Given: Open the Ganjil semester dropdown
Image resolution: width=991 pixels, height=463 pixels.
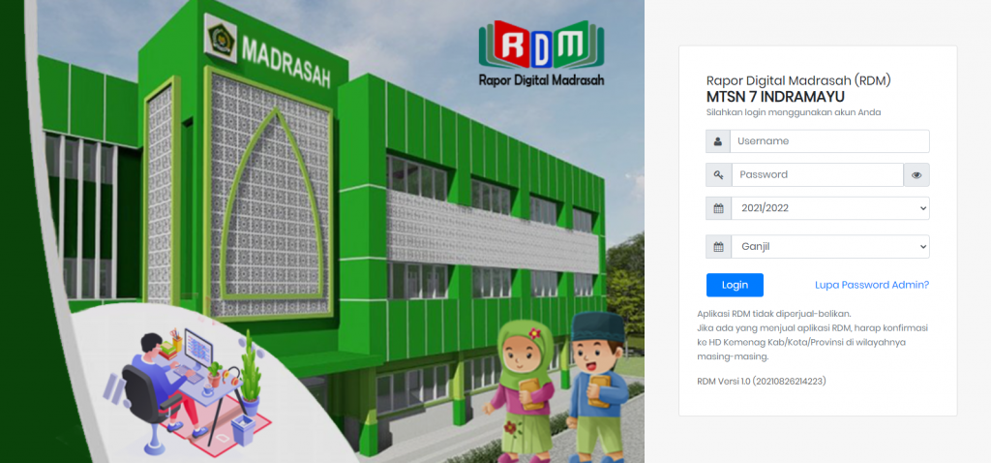Looking at the screenshot, I should 829,247.
